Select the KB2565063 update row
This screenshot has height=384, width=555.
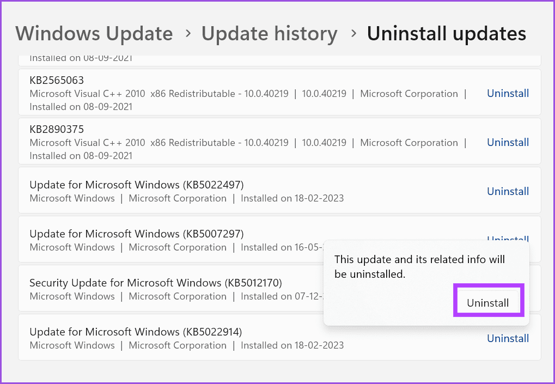[57, 81]
